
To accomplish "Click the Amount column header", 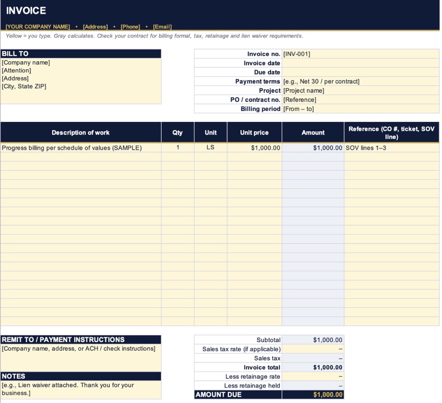I will 313,133.
